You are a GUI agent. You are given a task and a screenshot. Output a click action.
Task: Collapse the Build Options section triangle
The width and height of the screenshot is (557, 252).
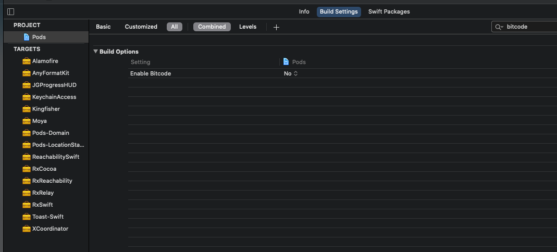coord(95,52)
